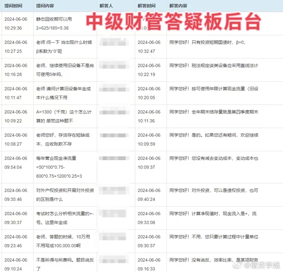Viewport: 283px width, 272px height.
Task: Select answer time 2024-06-06 10:09:37
Action: [149, 163]
